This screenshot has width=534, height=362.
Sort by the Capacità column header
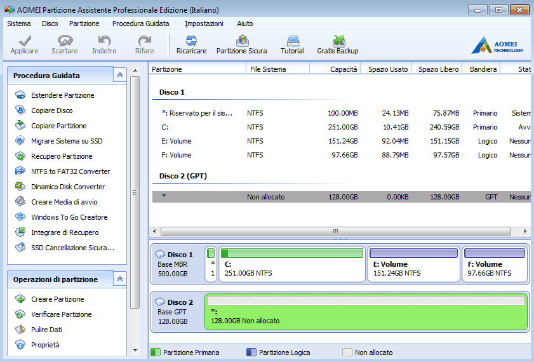(x=335, y=69)
